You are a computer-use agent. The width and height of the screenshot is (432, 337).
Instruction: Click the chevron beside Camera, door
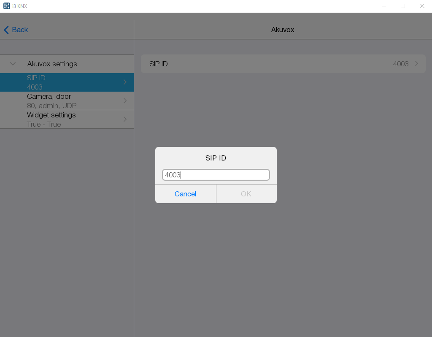[x=125, y=101]
